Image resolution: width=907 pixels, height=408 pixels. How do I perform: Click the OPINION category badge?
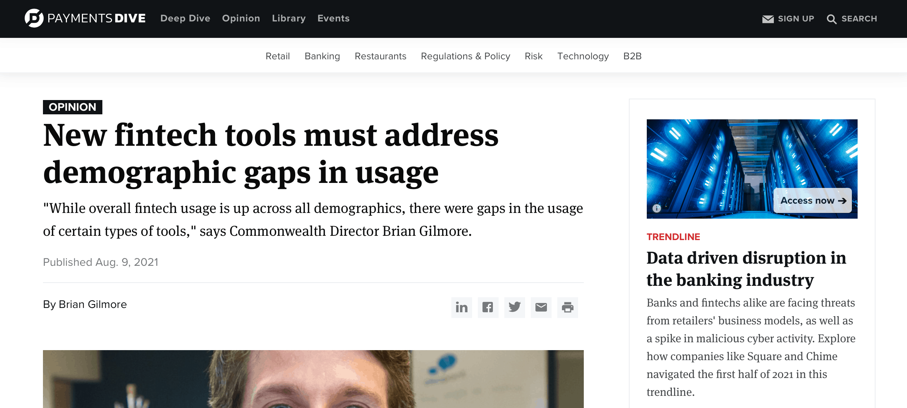(73, 107)
